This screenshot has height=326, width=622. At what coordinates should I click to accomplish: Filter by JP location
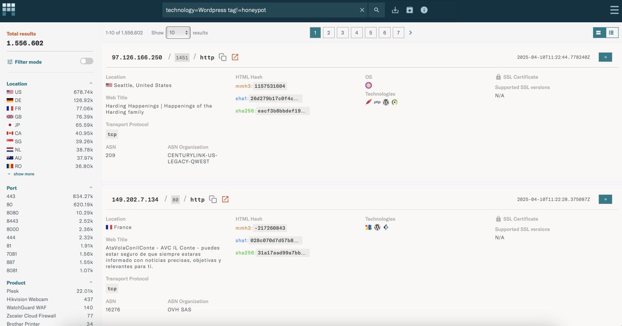pos(50,125)
